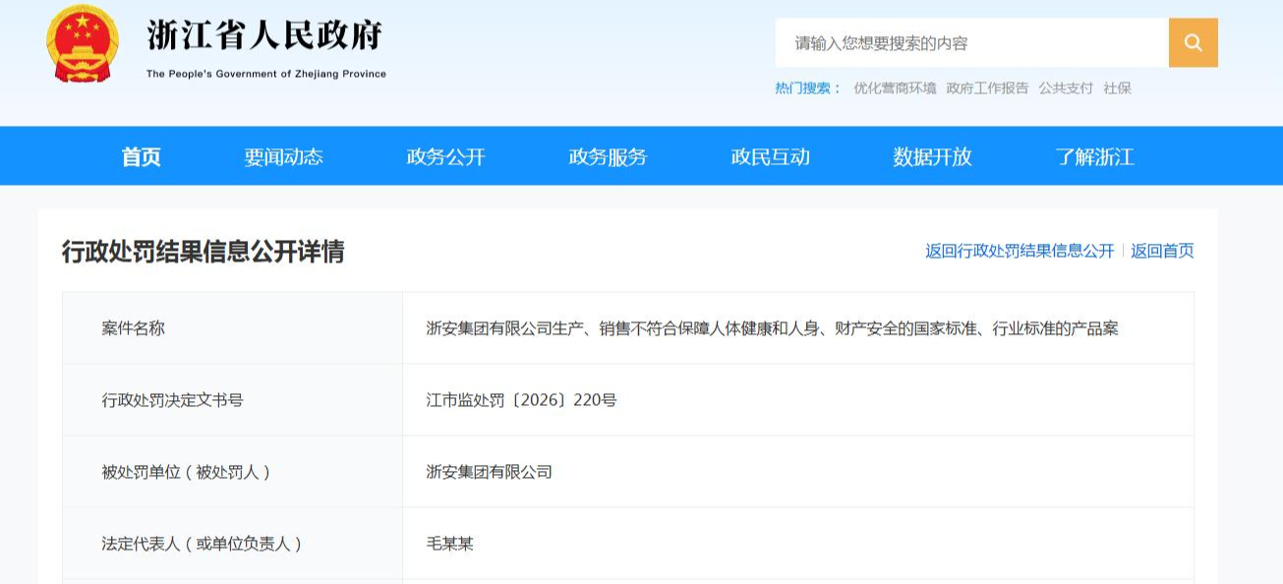Viewport: 1283px width, 584px height.
Task: Select the 法定代表人（或单位负责人） label
Action: point(202,544)
